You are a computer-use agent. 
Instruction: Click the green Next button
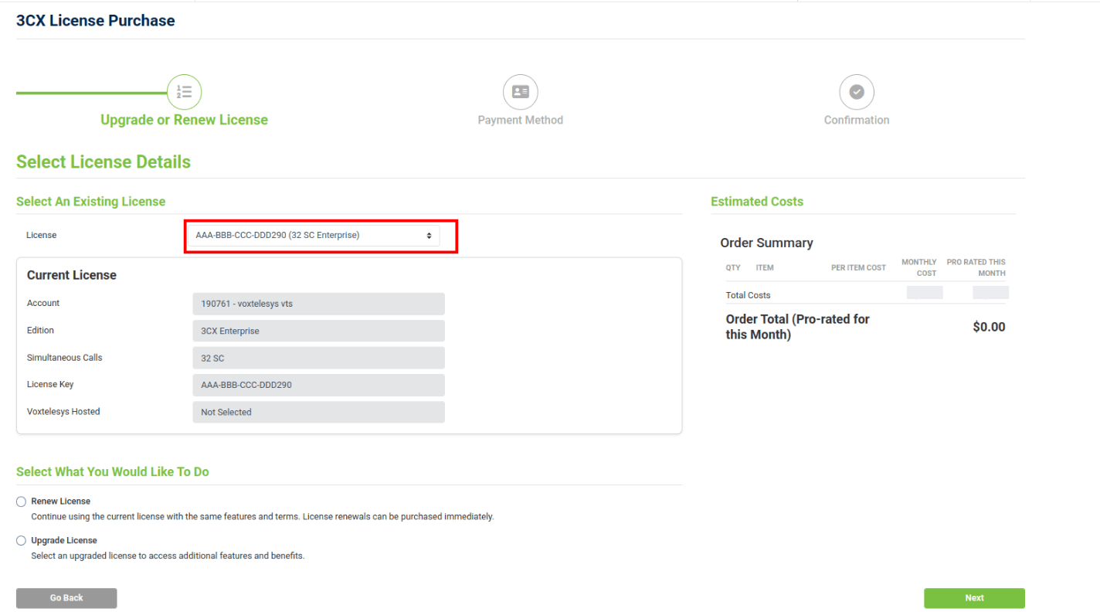(974, 598)
